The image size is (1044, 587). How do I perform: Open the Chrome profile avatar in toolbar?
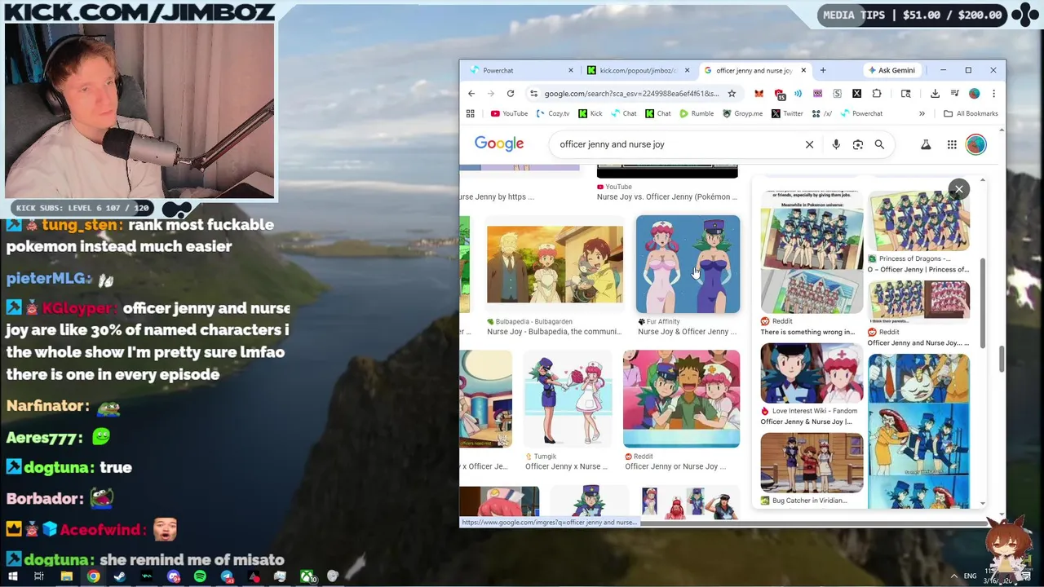[974, 94]
